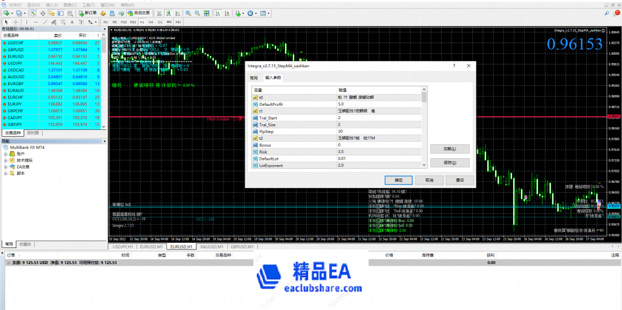Toggle the Navigator star-folder icon
Screen dimensions: 622x310
point(52,13)
